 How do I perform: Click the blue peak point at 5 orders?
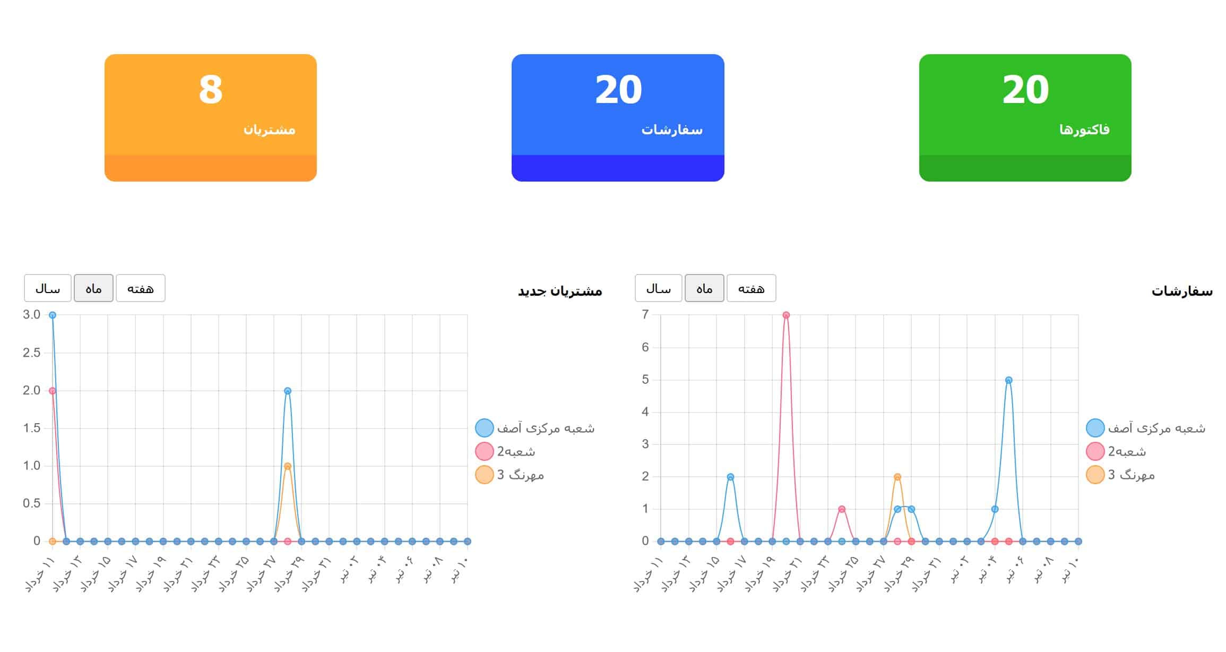[1009, 380]
